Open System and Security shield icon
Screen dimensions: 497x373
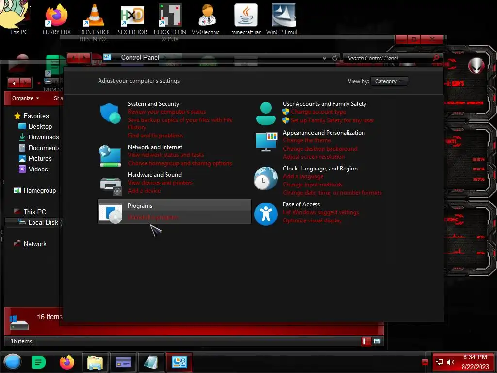pyautogui.click(x=110, y=113)
